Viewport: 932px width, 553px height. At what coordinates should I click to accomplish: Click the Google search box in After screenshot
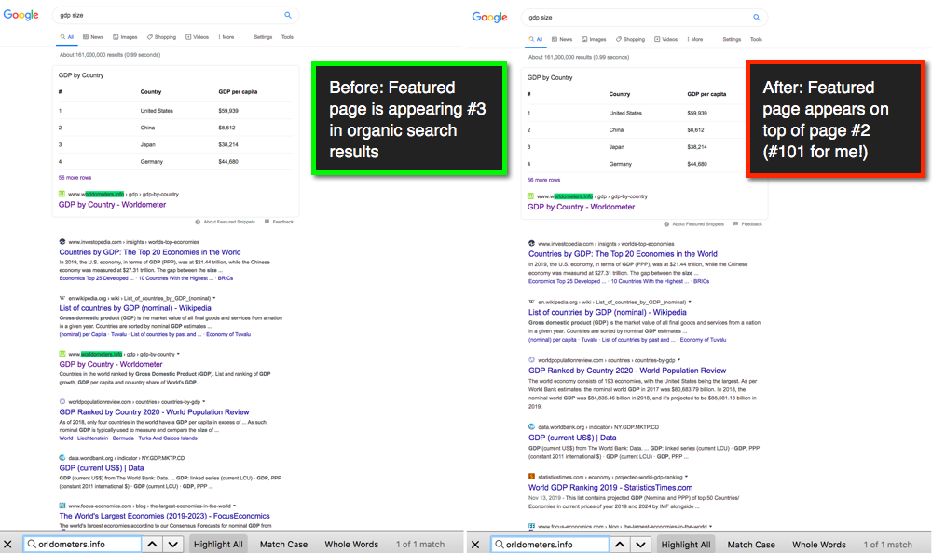pos(644,18)
